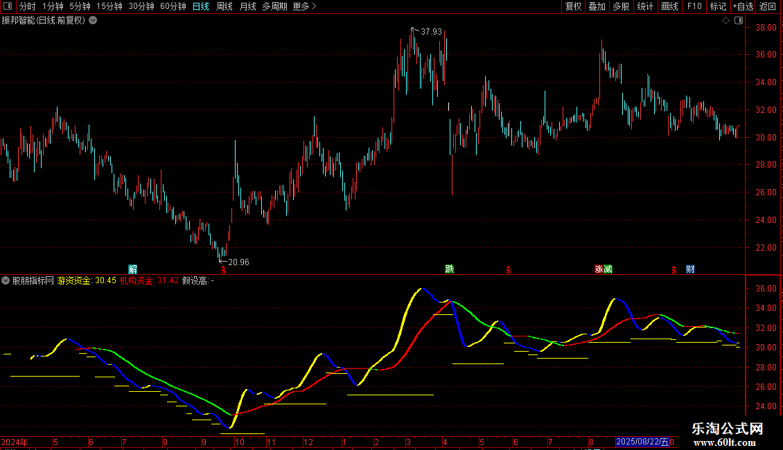Select the 15分钟 period
The width and height of the screenshot is (783, 450).
(x=109, y=6)
